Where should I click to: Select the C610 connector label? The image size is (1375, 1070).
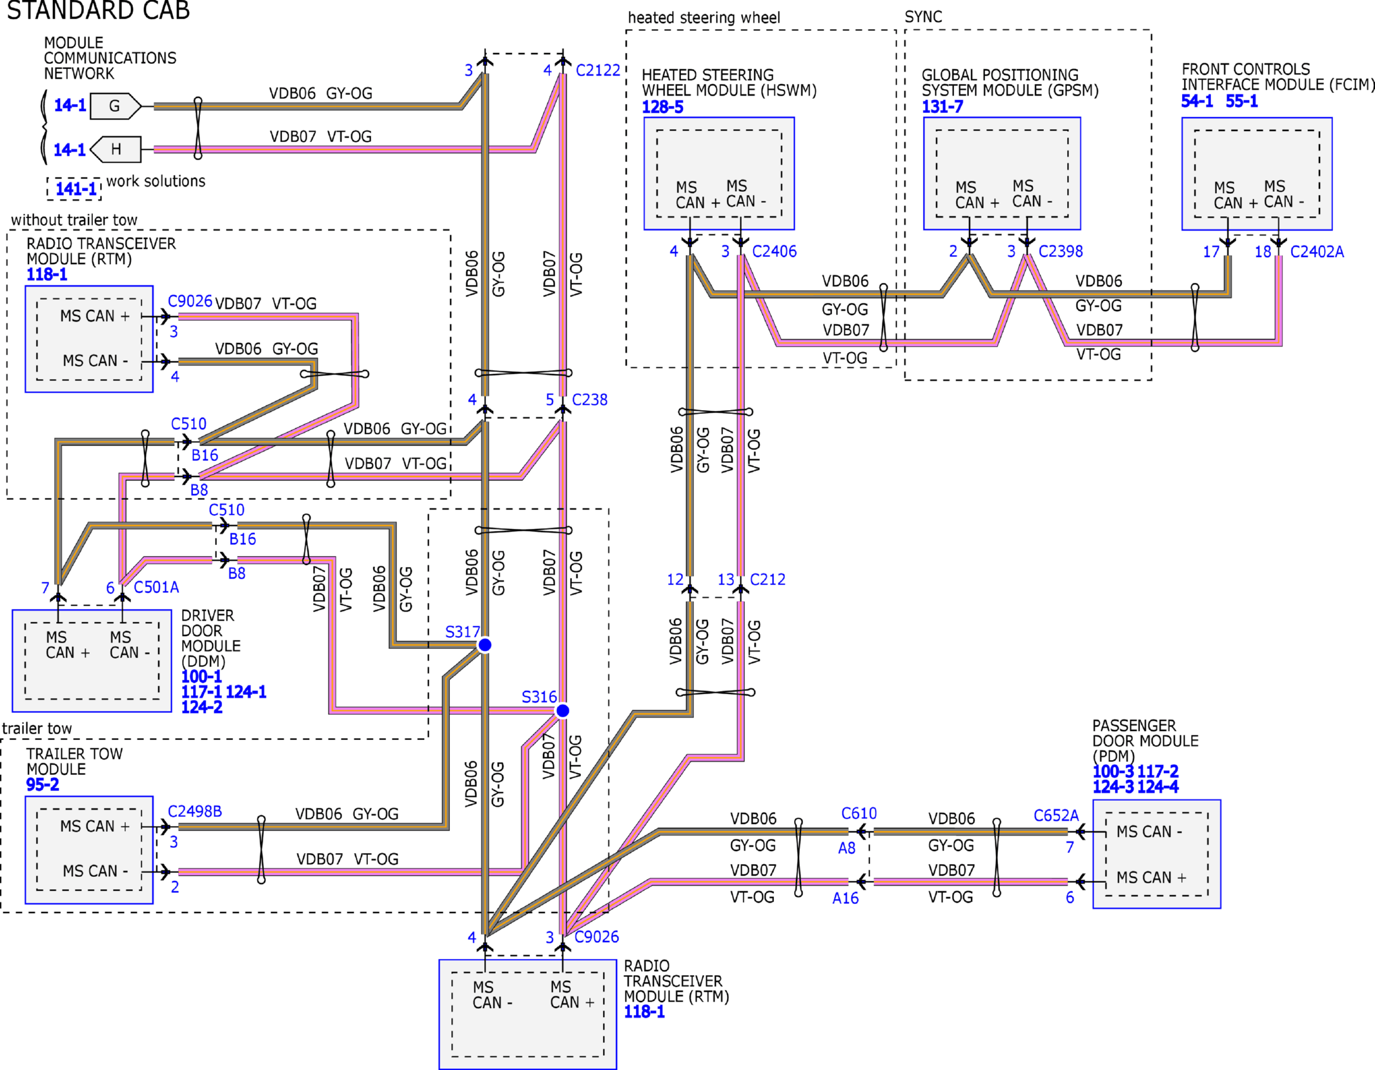pyautogui.click(x=859, y=814)
